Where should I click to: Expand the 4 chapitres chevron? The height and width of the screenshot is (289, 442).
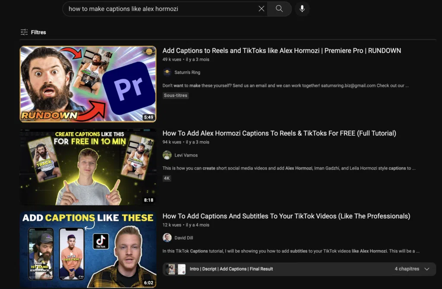click(427, 269)
